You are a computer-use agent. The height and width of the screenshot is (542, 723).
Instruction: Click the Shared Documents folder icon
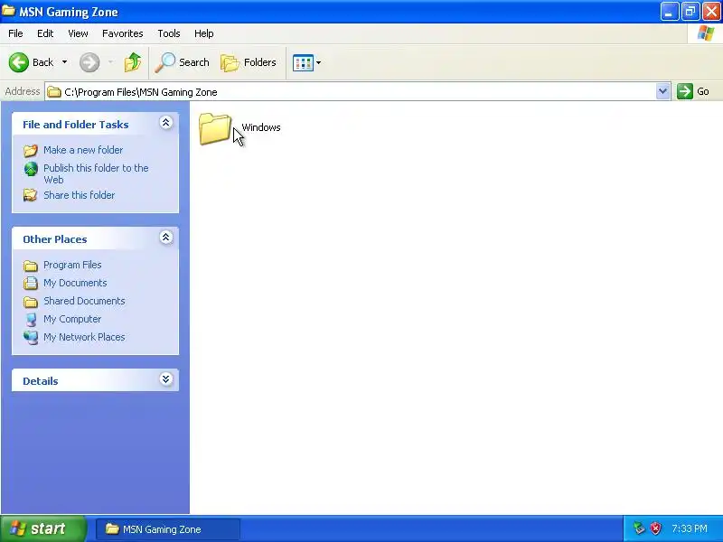pos(31,302)
